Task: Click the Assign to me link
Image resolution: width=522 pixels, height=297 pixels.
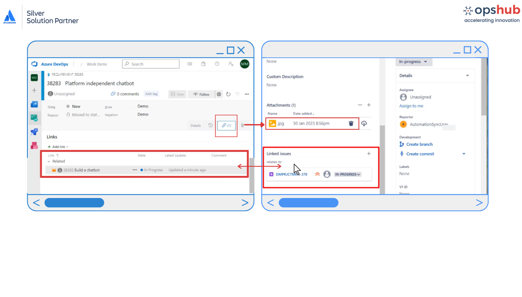Action: (x=411, y=106)
